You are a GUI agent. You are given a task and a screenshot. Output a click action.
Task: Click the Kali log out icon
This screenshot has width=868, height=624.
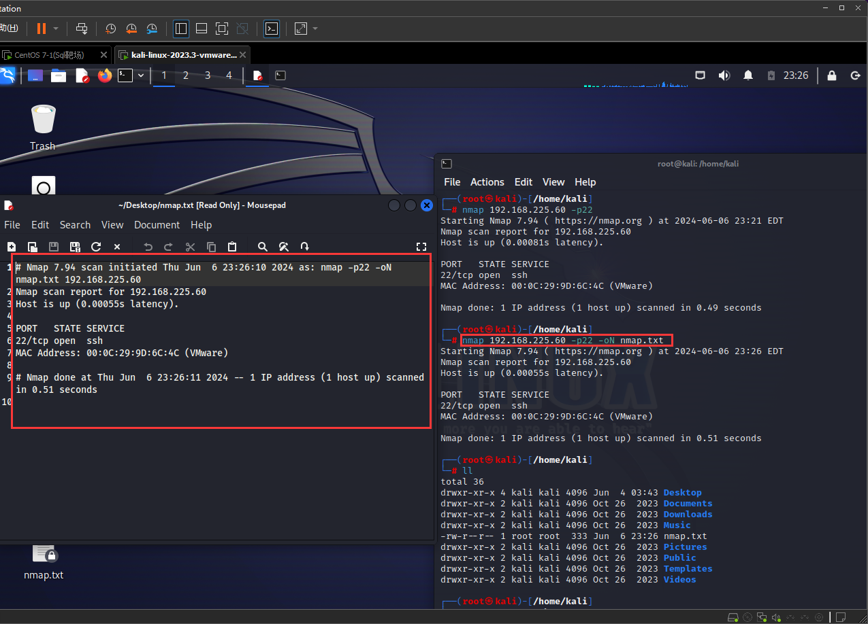856,75
